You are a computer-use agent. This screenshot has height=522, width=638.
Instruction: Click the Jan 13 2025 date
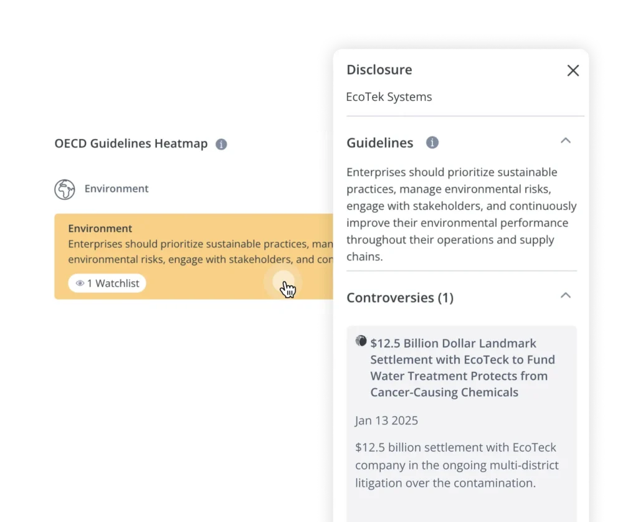click(x=386, y=420)
